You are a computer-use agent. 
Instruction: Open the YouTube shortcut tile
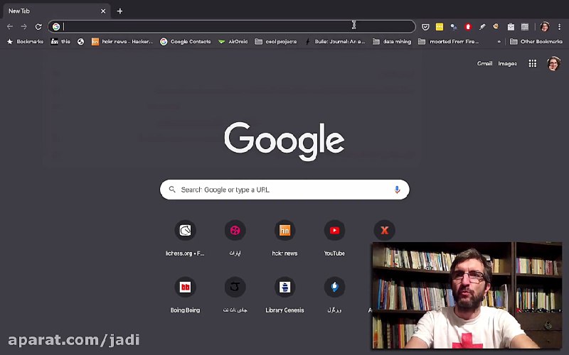(334, 238)
